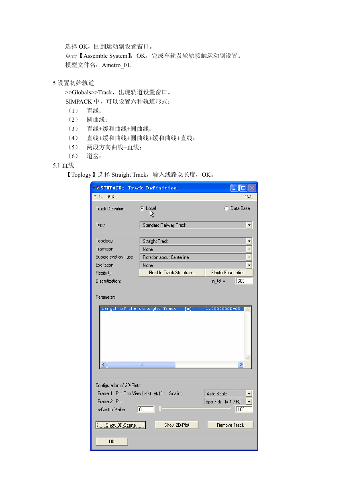Click the Show 3D-Scene button
This screenshot has width=349, height=493.
[x=120, y=425]
